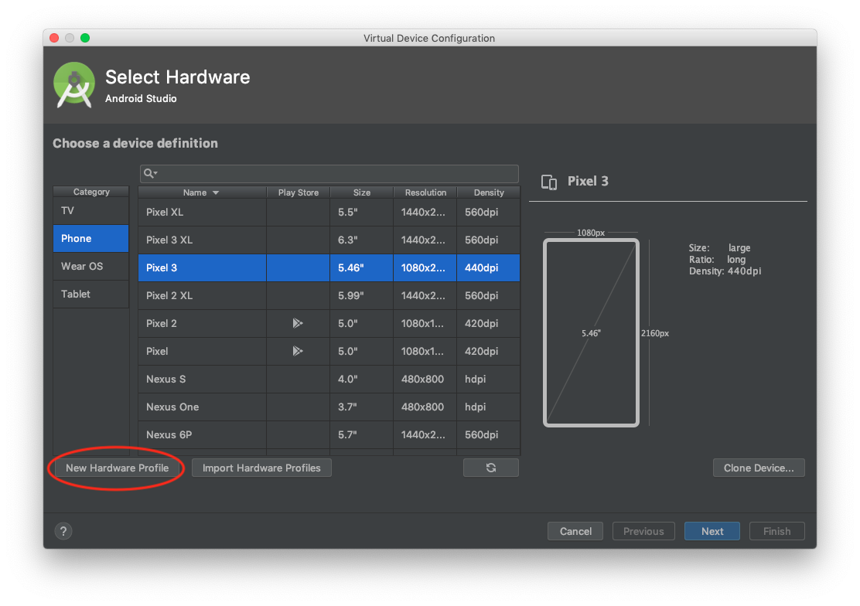Click the 5.7" size cell
This screenshot has width=860, height=606.
click(361, 435)
